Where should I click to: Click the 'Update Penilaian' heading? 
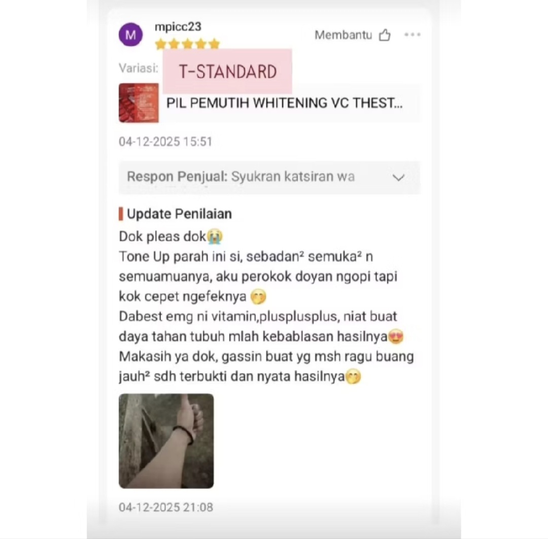[179, 214]
